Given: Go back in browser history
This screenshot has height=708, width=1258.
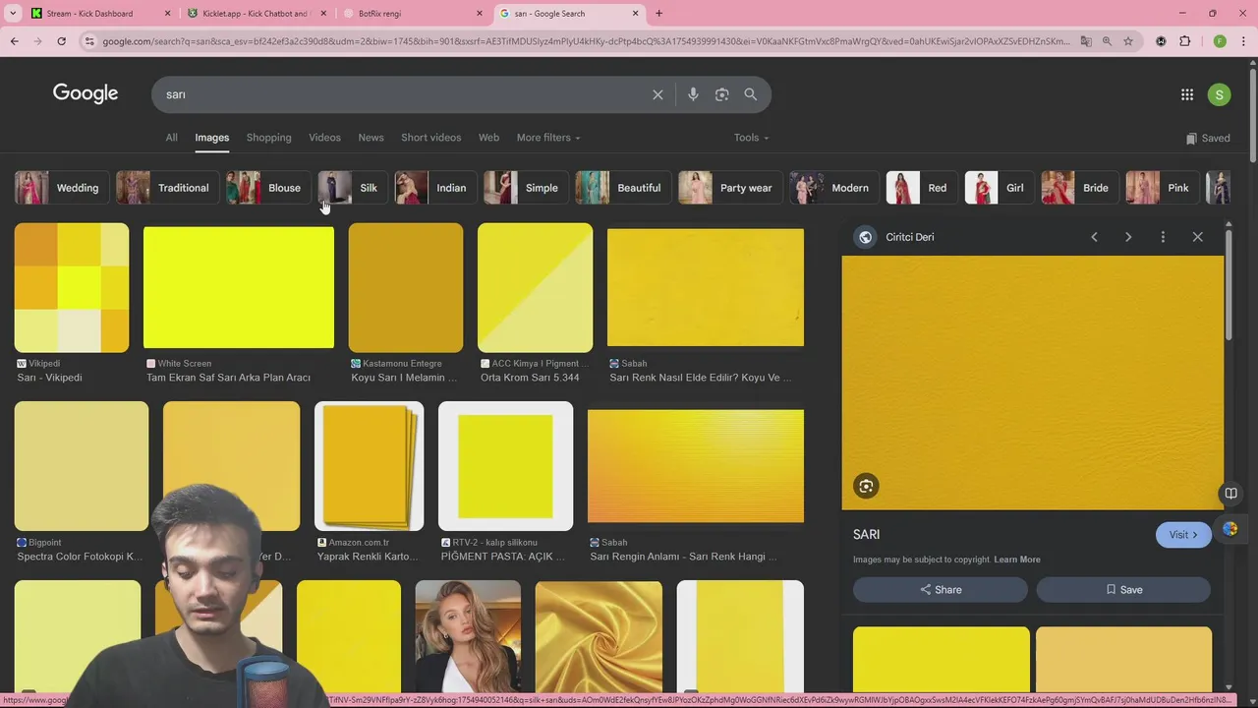Looking at the screenshot, I should click(x=15, y=41).
